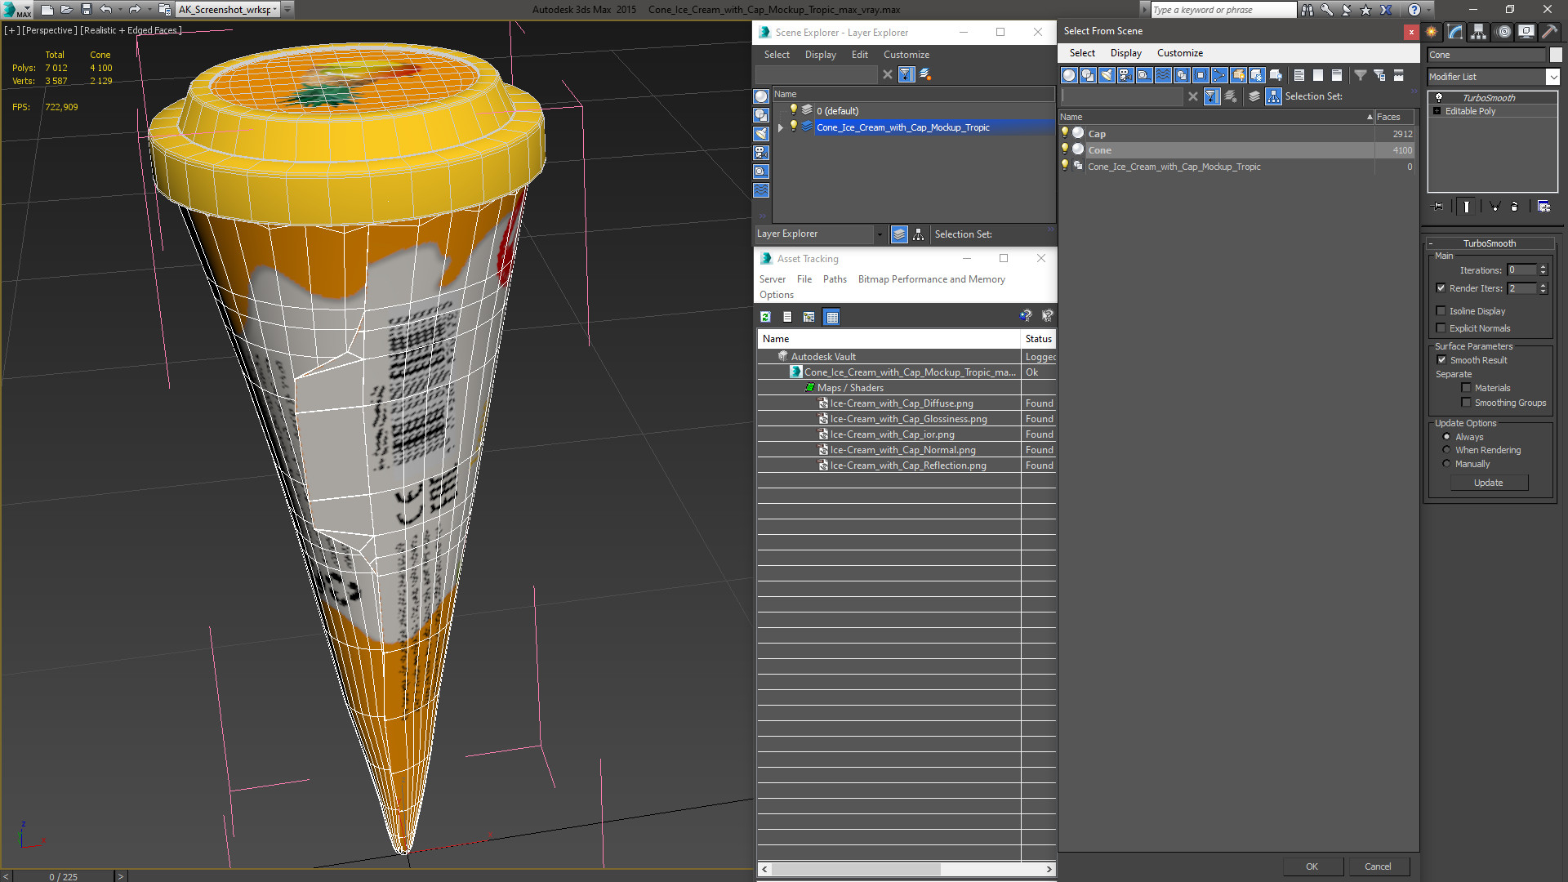Open Paths menu in Asset Tracking
The image size is (1568, 882).
[835, 279]
